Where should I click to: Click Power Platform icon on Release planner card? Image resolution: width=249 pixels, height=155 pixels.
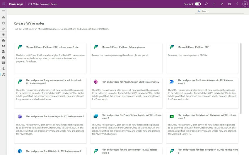96,47
